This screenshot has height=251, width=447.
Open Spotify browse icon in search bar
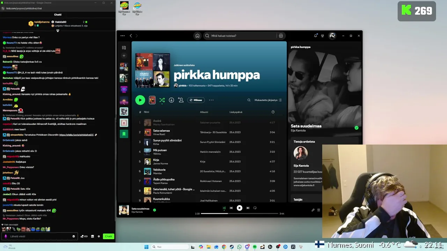281,36
